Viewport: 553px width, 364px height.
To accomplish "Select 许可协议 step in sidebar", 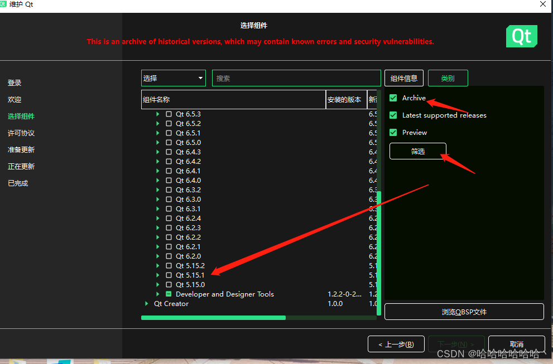I will (21, 133).
